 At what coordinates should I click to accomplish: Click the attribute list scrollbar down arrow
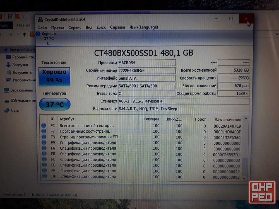tap(245, 178)
